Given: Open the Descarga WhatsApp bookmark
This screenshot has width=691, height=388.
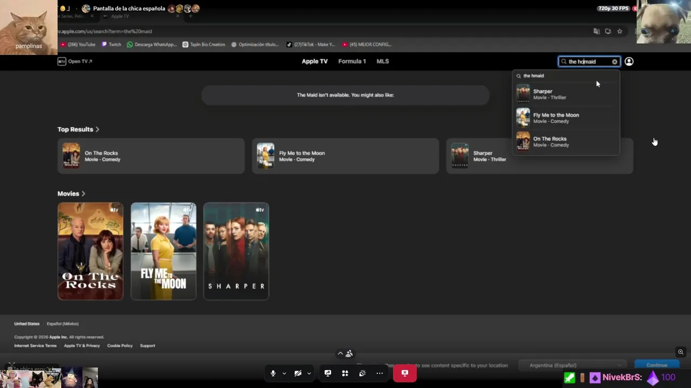Looking at the screenshot, I should pos(152,45).
